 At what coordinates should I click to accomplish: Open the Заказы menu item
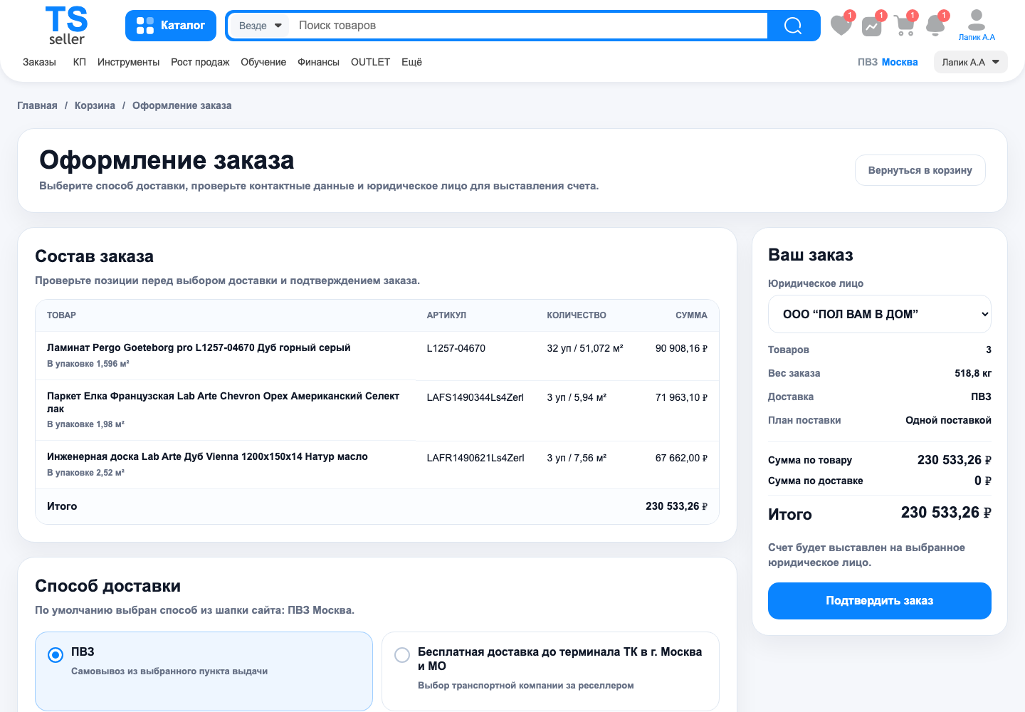39,62
